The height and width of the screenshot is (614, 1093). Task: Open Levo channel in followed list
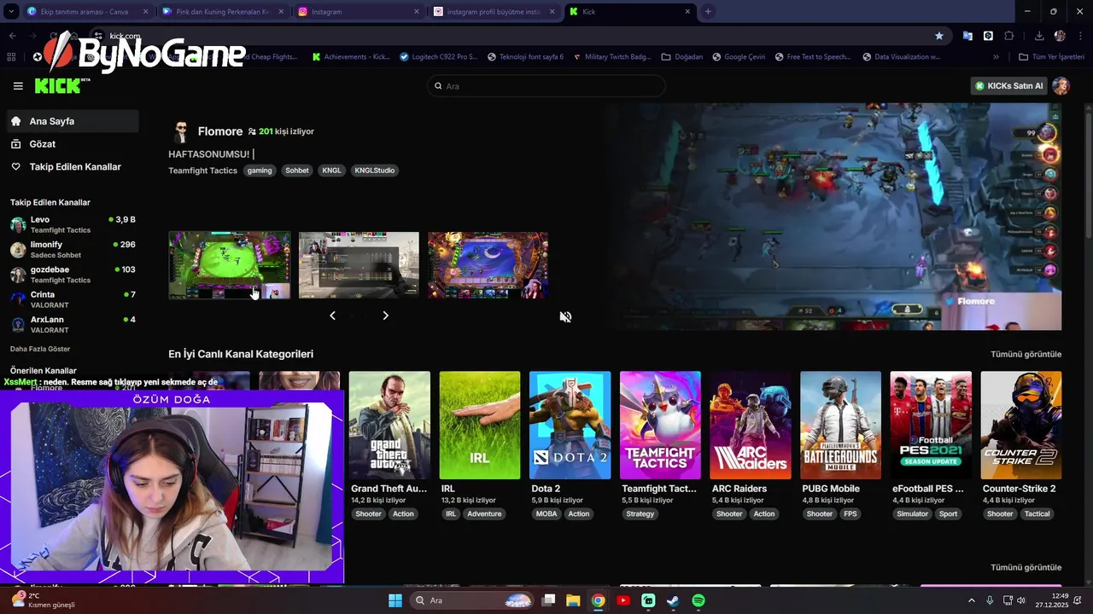coord(72,224)
